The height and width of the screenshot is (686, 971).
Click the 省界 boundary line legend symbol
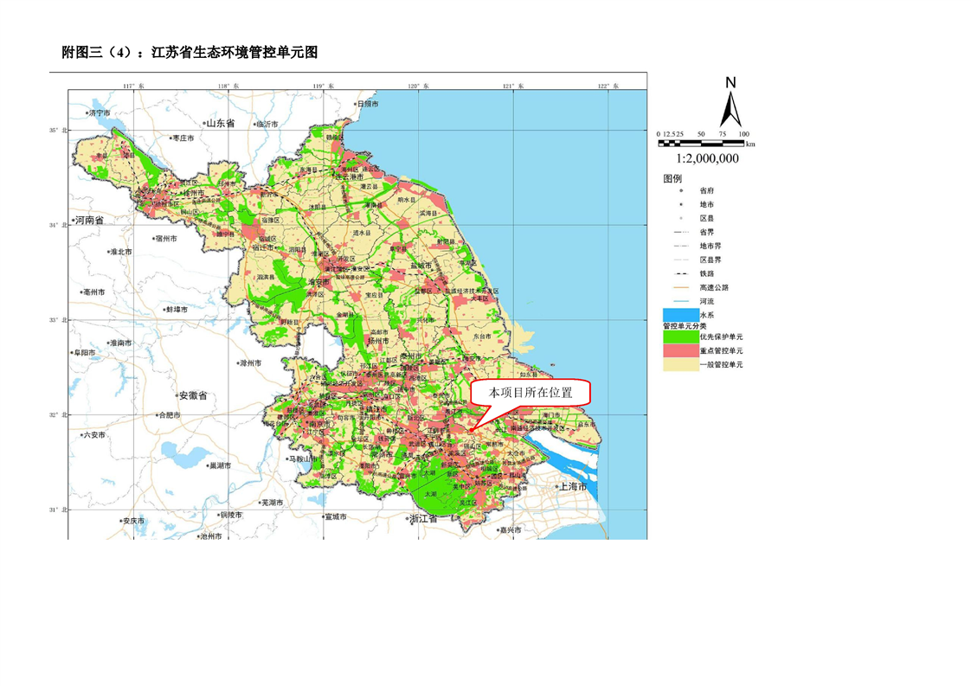(680, 232)
